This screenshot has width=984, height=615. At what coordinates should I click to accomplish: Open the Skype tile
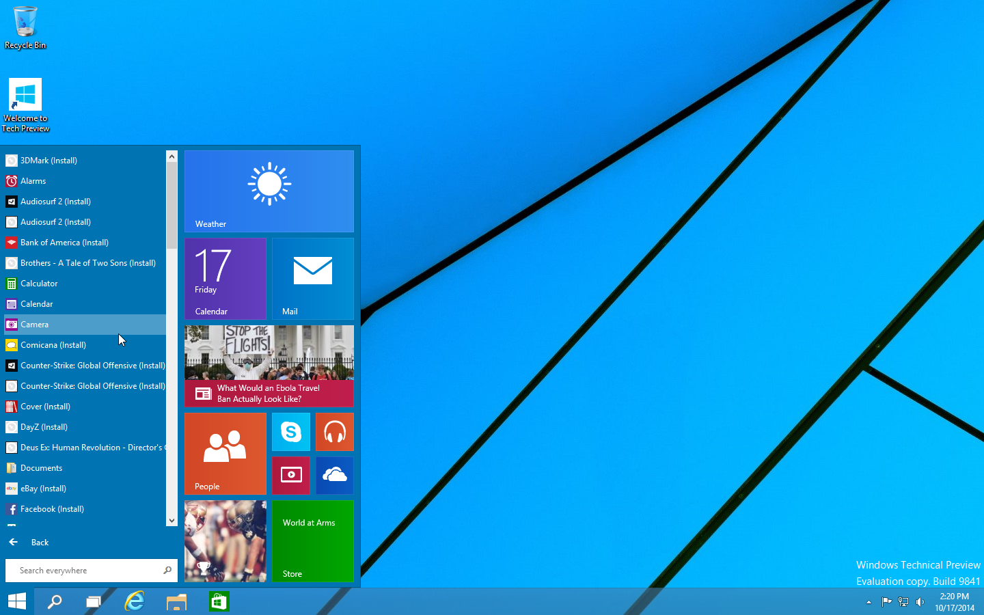pos(291,432)
